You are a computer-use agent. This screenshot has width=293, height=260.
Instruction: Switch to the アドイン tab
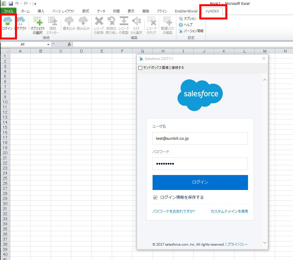tap(162, 11)
